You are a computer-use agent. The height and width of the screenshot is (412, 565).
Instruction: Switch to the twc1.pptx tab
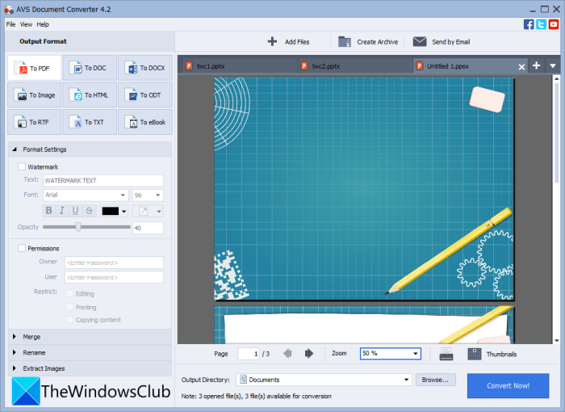[240, 66]
